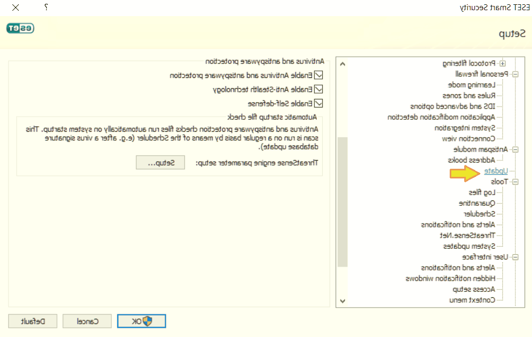Select Antispam module in the tree

tap(480, 149)
